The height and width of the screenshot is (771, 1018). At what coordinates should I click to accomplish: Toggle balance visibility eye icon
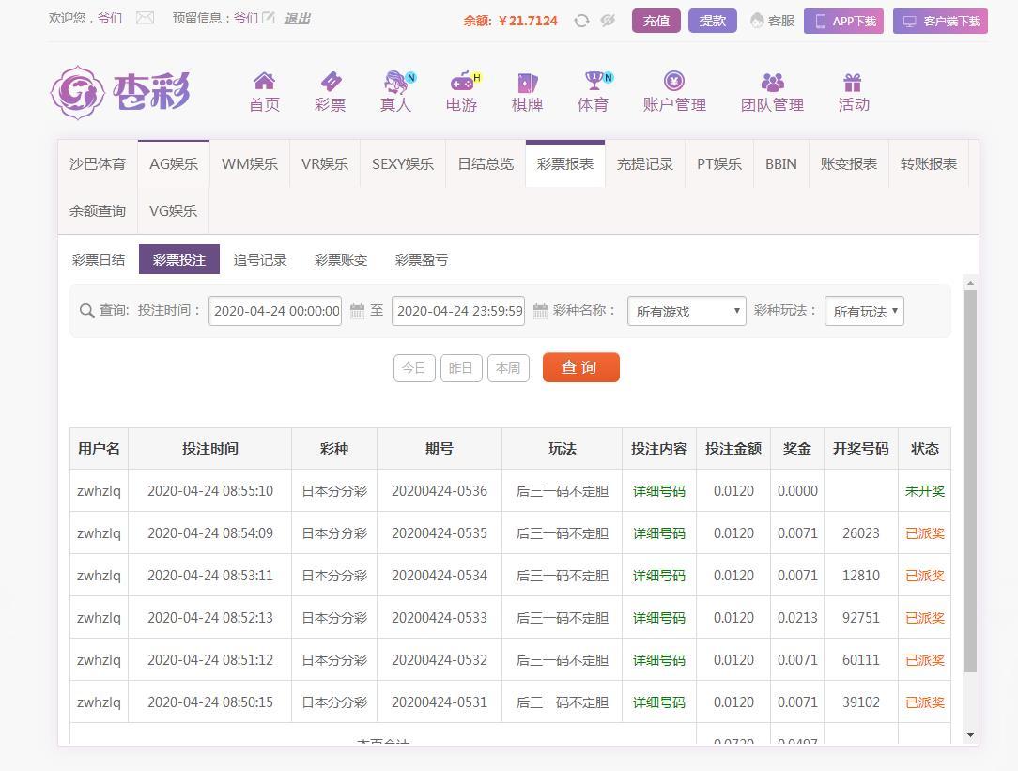pos(608,21)
